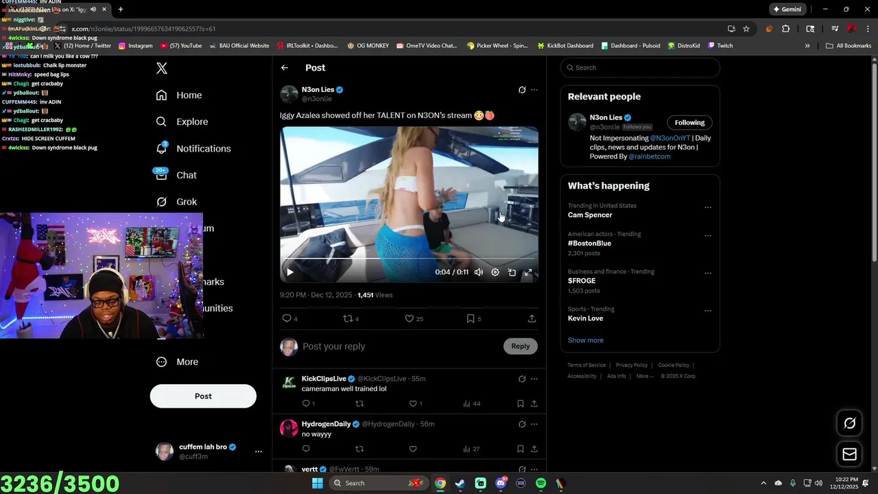Click the video progress bar
The height and width of the screenshot is (494, 878).
point(409,259)
